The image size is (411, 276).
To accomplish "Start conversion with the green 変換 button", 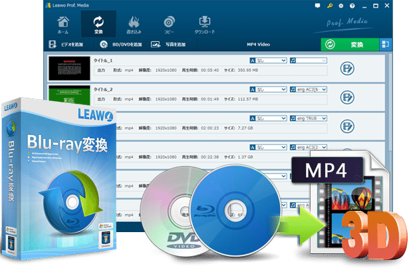I will tap(350, 45).
